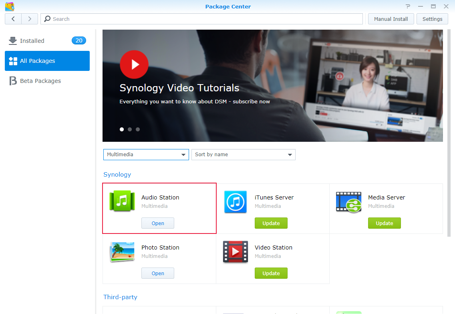455x314 pixels.
Task: Switch to the second banner slide dot
Action: pos(130,129)
